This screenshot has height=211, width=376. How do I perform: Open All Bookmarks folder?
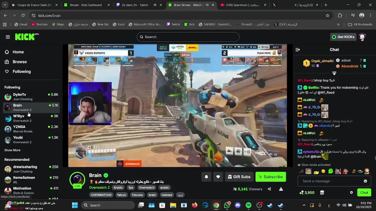[x=360, y=24]
